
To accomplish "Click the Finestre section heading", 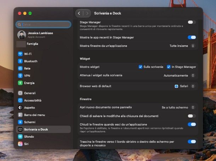I will tap(86, 99).
